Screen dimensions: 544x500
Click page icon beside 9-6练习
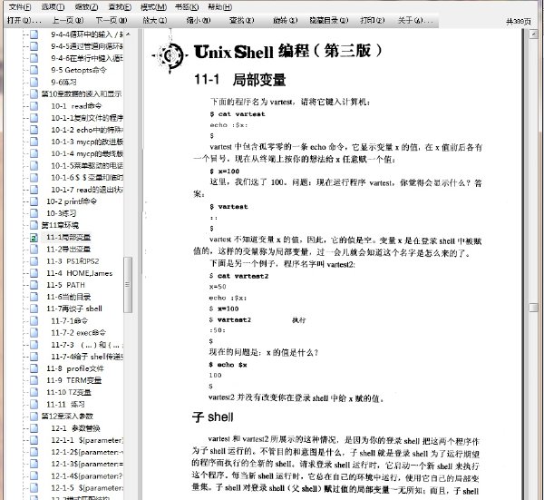tap(34, 82)
